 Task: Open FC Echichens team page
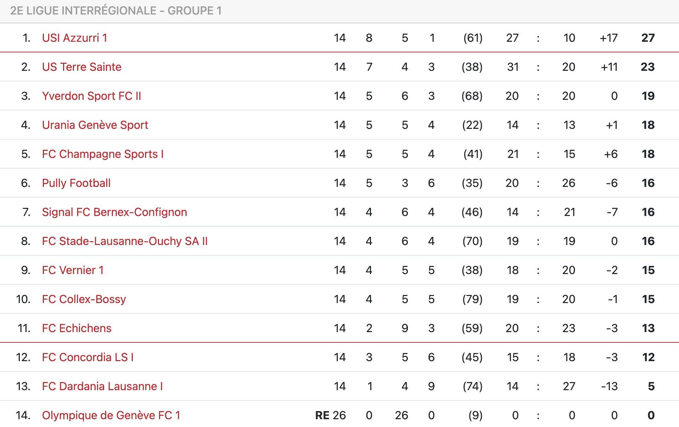pyautogui.click(x=76, y=328)
